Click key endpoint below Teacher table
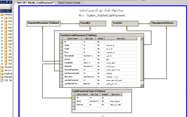 point(127,27)
